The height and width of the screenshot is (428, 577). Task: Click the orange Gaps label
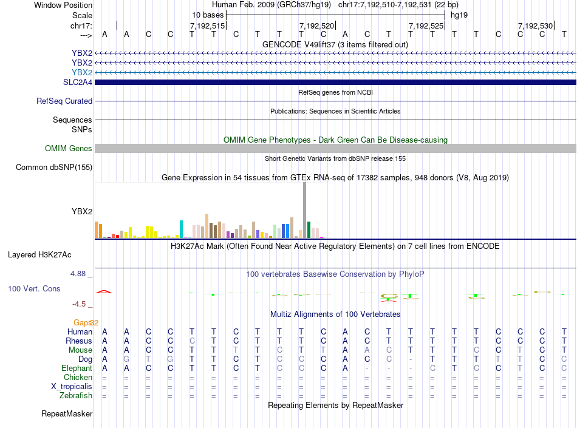coord(83,322)
